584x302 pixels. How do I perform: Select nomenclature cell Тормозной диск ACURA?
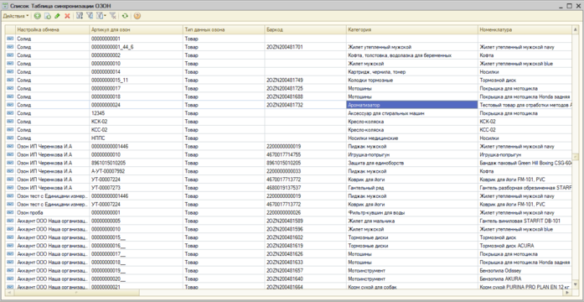tap(525, 246)
